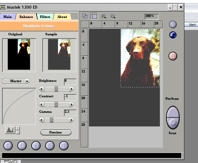Click the Slett button in background window
Image resolution: width=198 pixels, height=163 pixels.
192,24
